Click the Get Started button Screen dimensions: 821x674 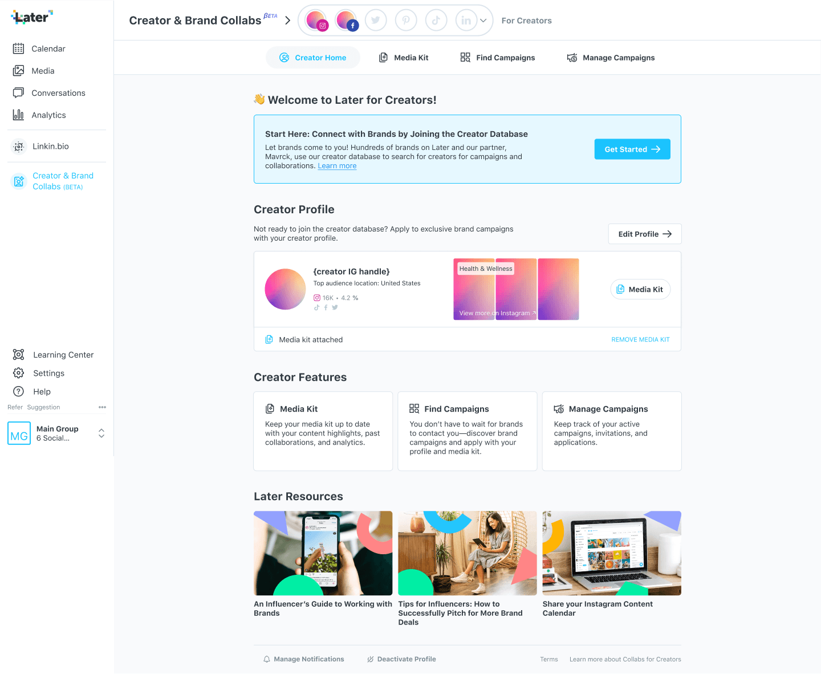[x=632, y=149]
